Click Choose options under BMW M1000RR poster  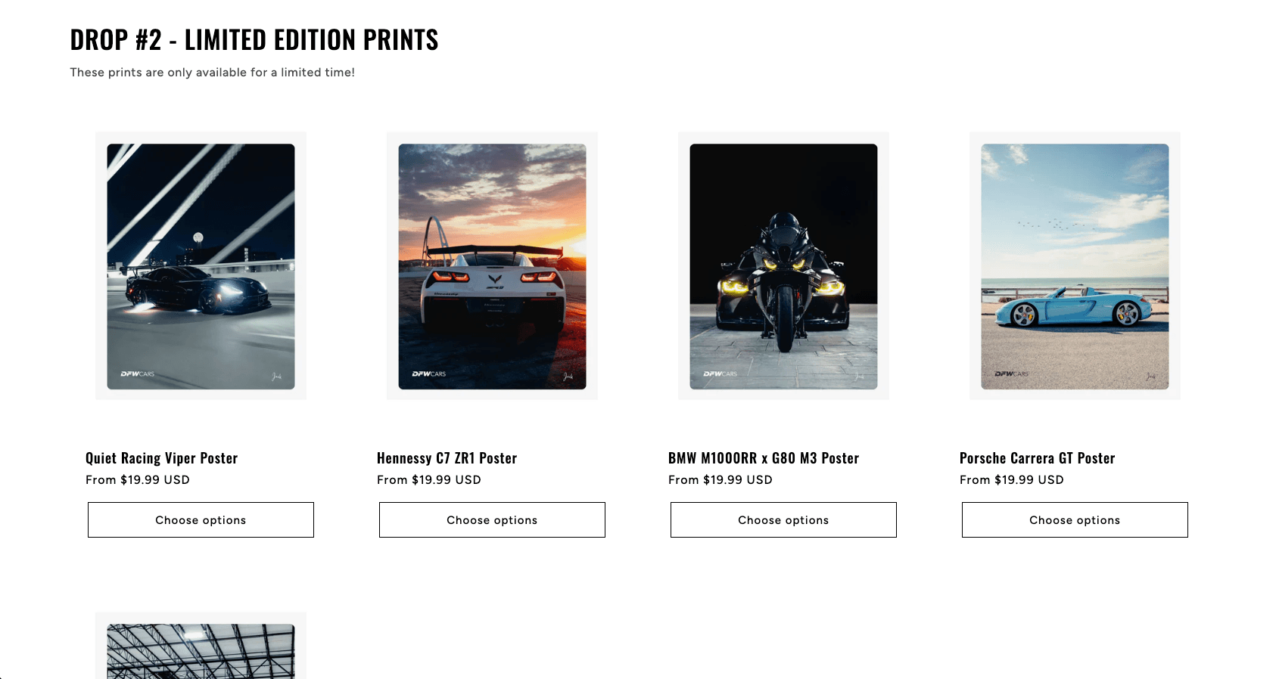click(x=783, y=519)
